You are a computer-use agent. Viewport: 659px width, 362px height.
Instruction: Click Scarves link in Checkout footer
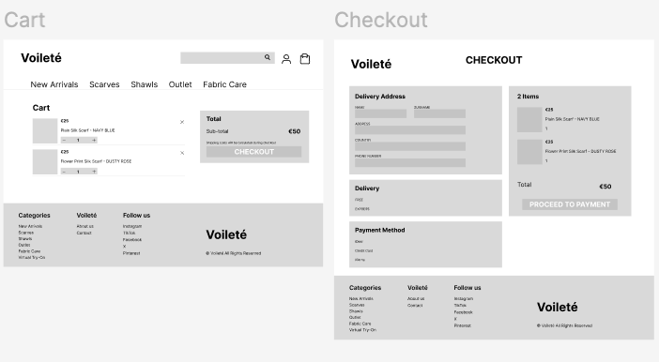[x=357, y=305]
